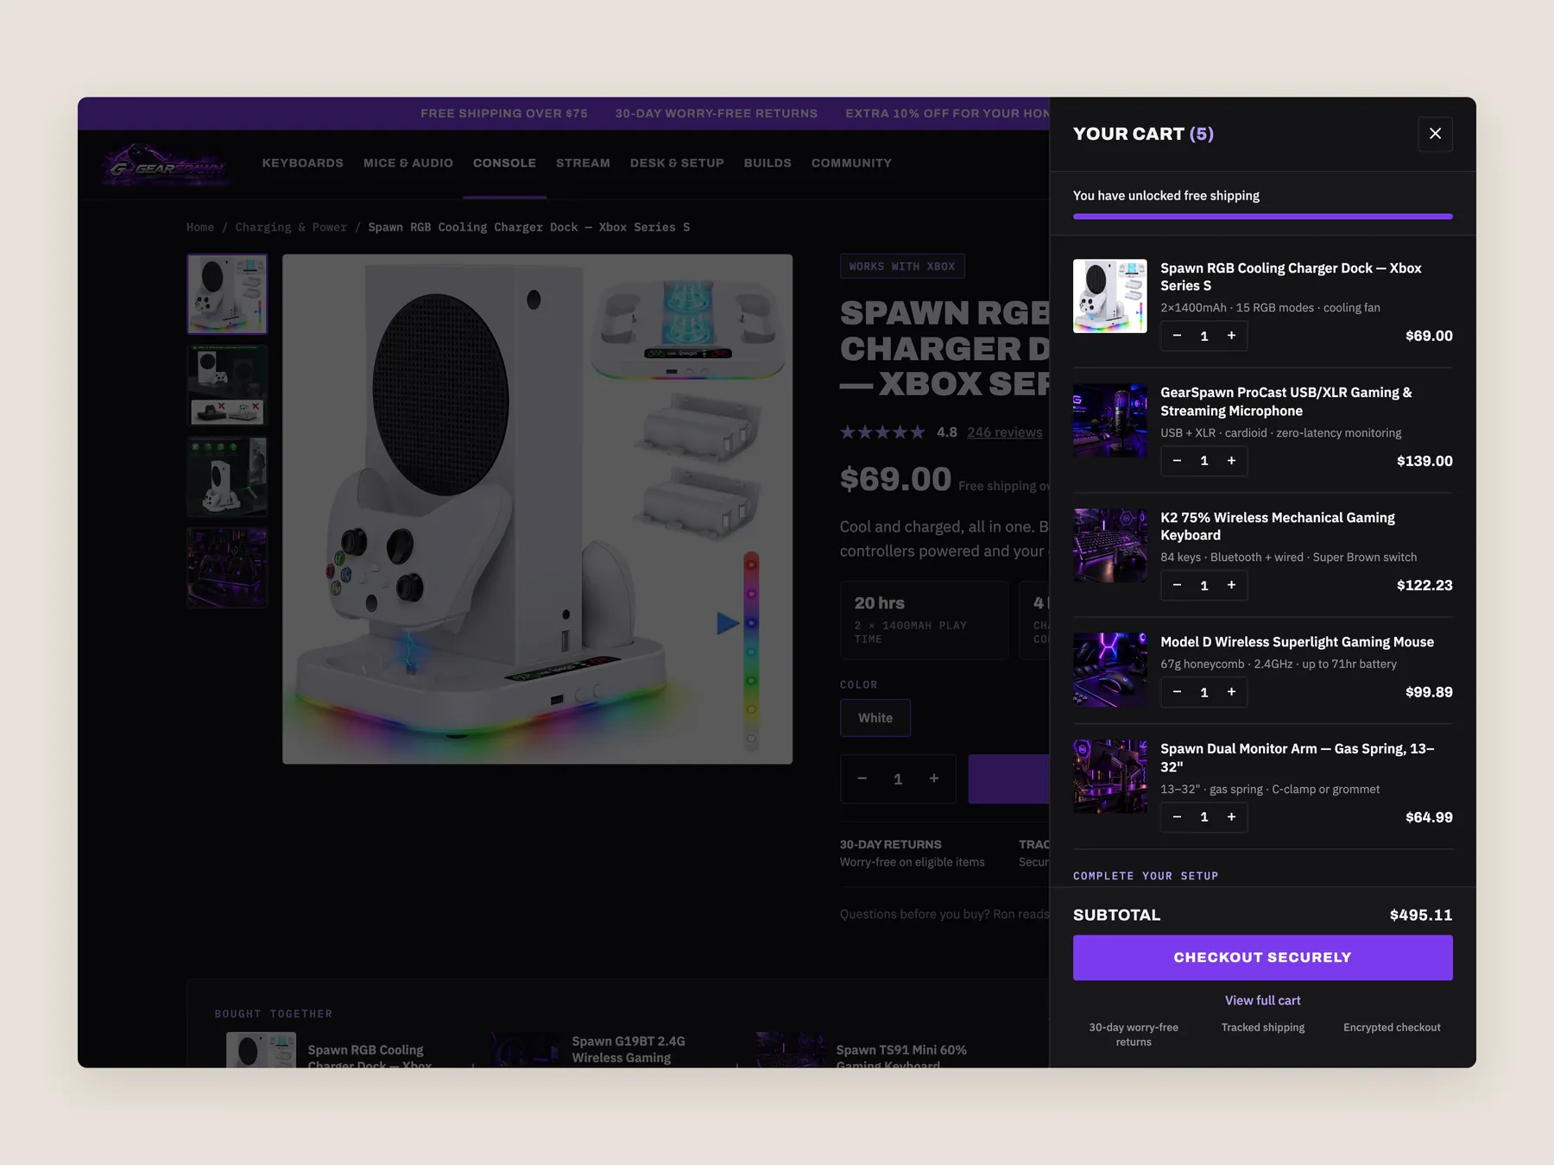Open the Community navigation item

pyautogui.click(x=851, y=163)
